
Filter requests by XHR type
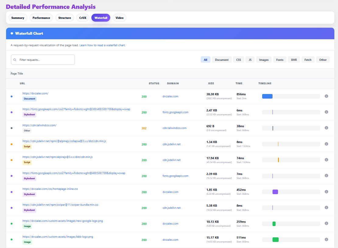pos(294,60)
